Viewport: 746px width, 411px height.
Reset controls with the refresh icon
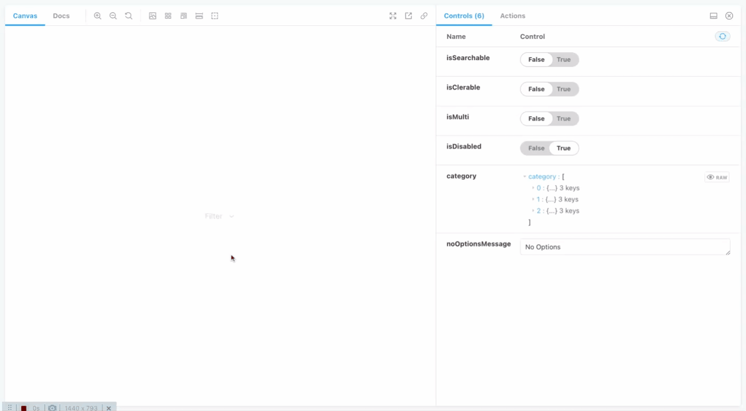tap(722, 36)
